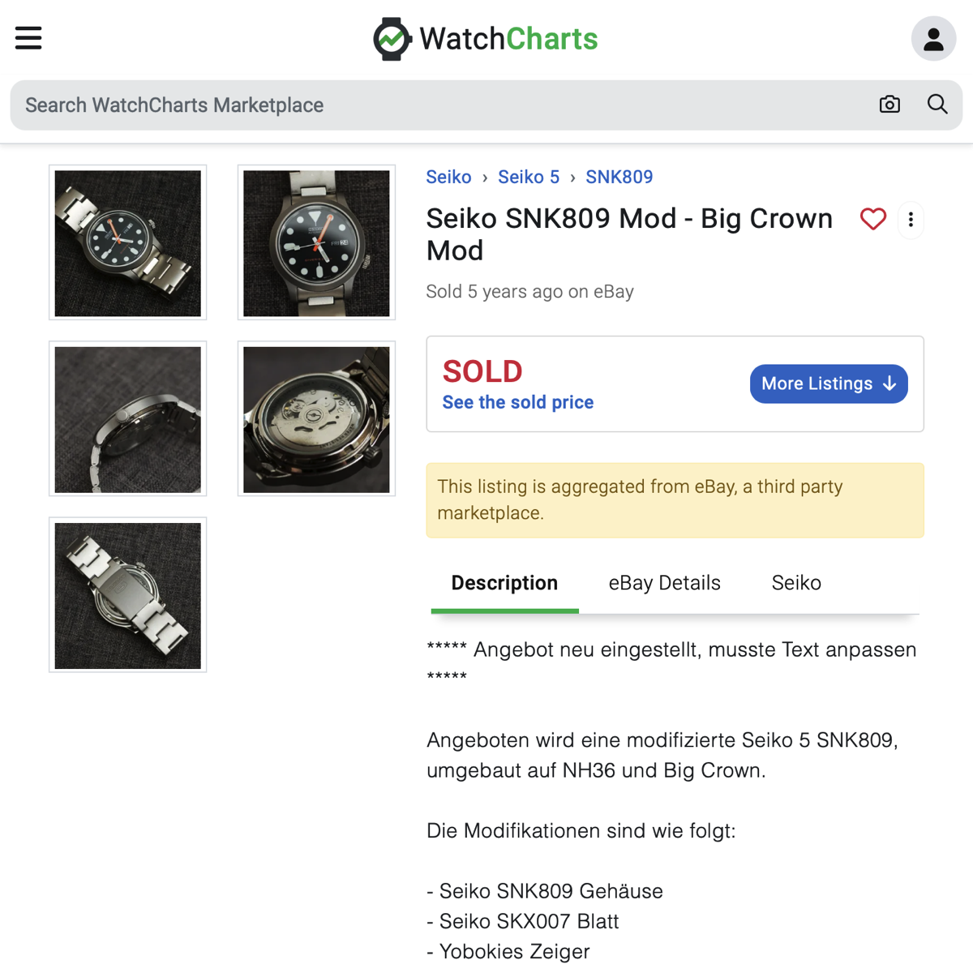Click the WatchCharts logo
Viewport: 973px width, 973px height.
(485, 39)
